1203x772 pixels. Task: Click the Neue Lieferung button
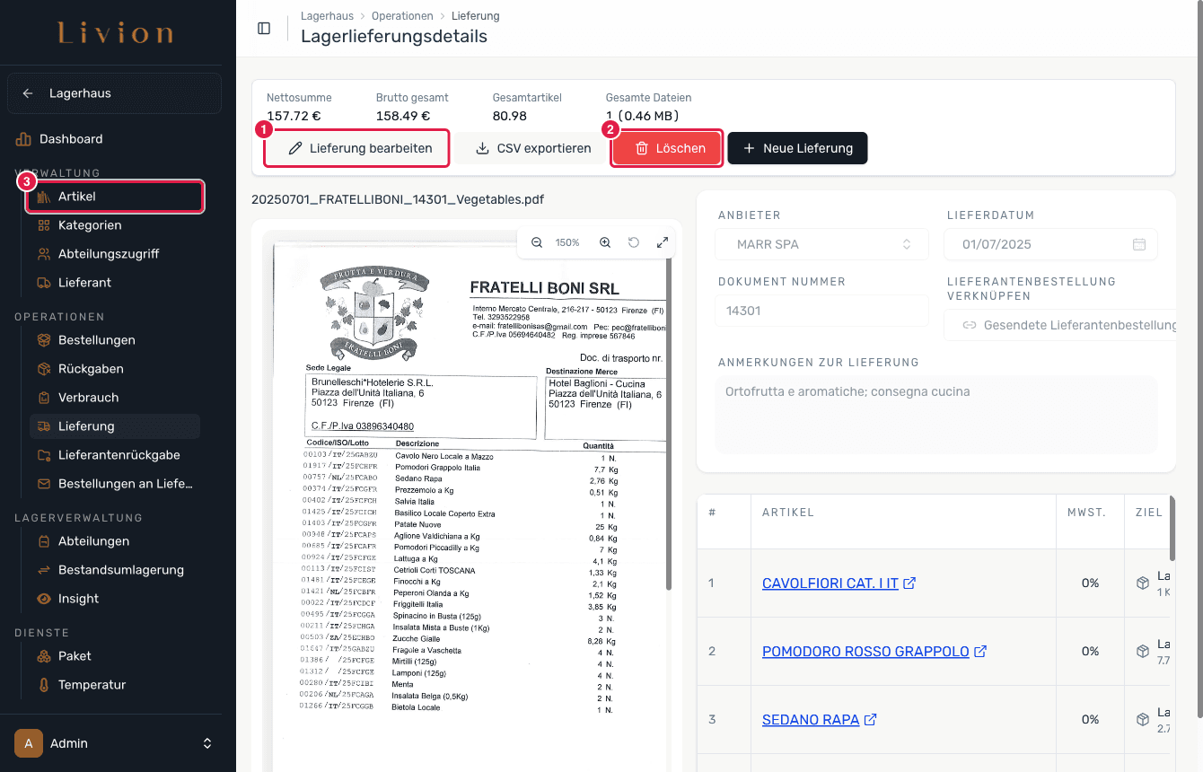pyautogui.click(x=797, y=148)
